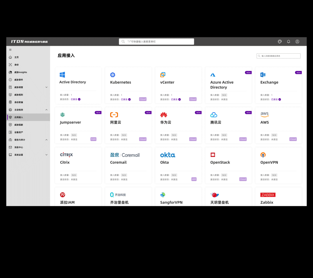The width and height of the screenshot is (313, 278).
Task: Click the Active Directory Windows logo
Action: tap(62, 75)
